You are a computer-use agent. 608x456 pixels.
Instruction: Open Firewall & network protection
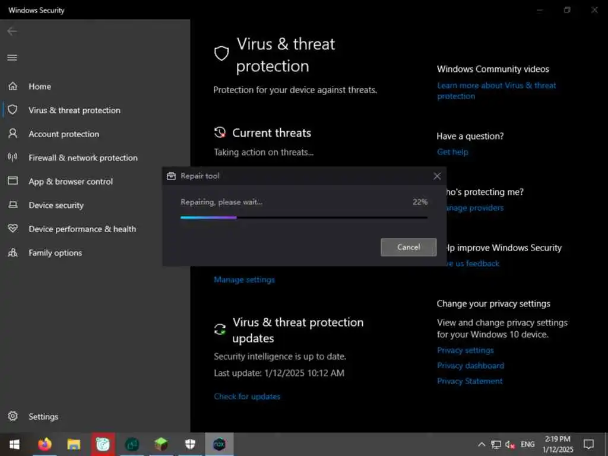(x=83, y=158)
